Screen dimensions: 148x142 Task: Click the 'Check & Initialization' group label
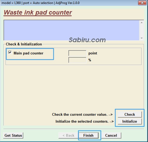click(24, 44)
